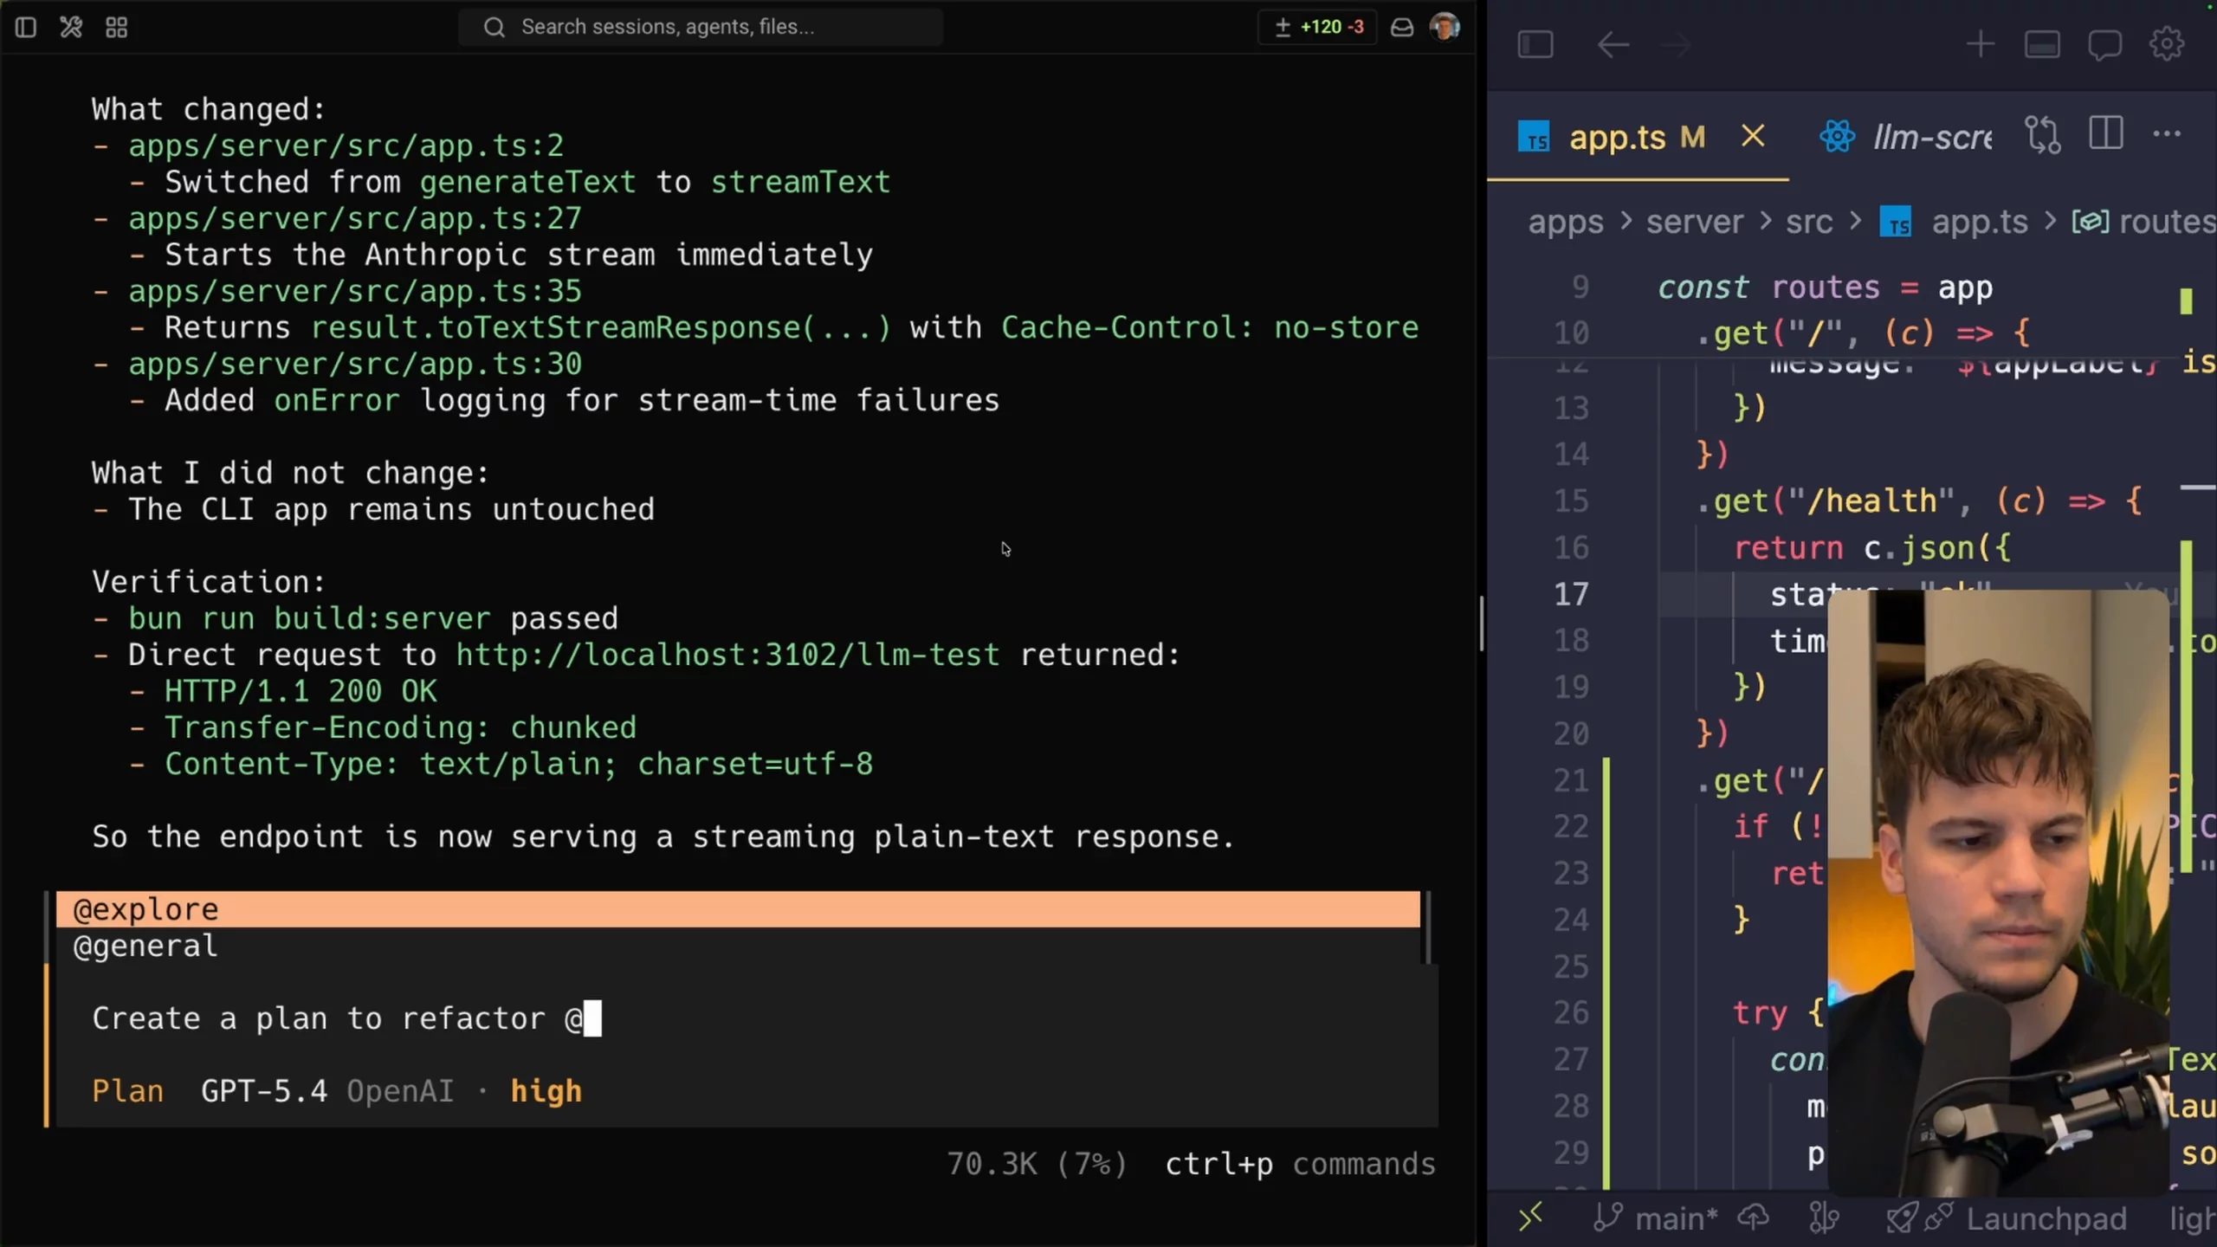
Task: Switch git branch main* in status bar
Action: [1655, 1218]
